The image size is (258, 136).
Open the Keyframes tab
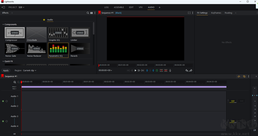216,13
